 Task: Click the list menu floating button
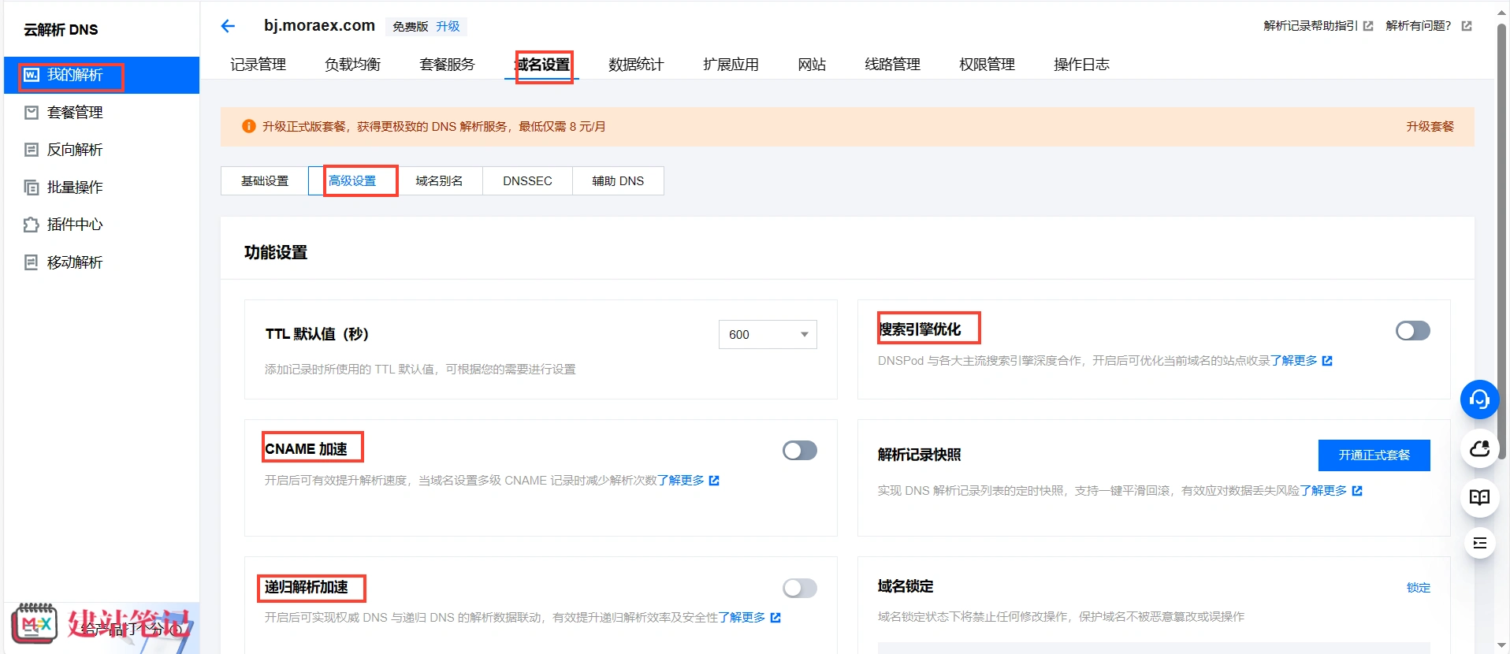click(1479, 543)
